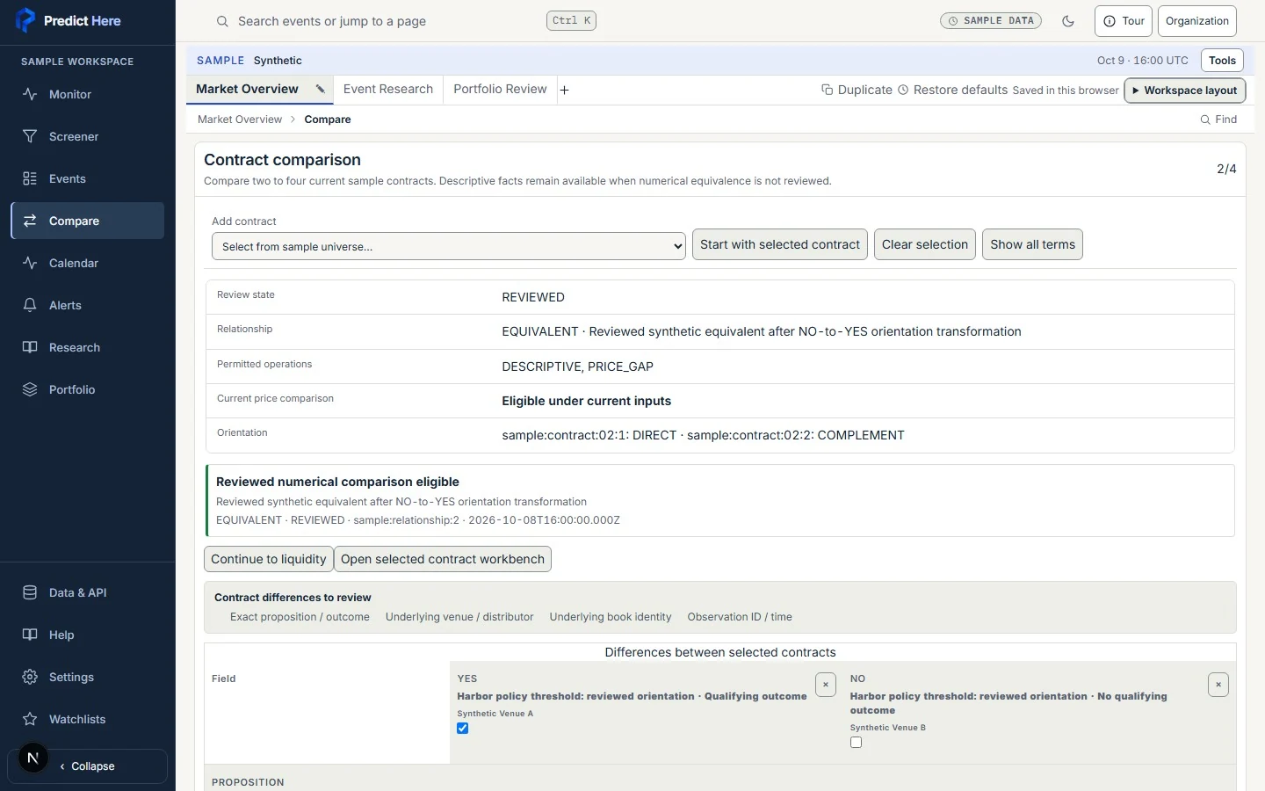Open Monitor from the sidebar
This screenshot has height=791, width=1265.
[87, 94]
